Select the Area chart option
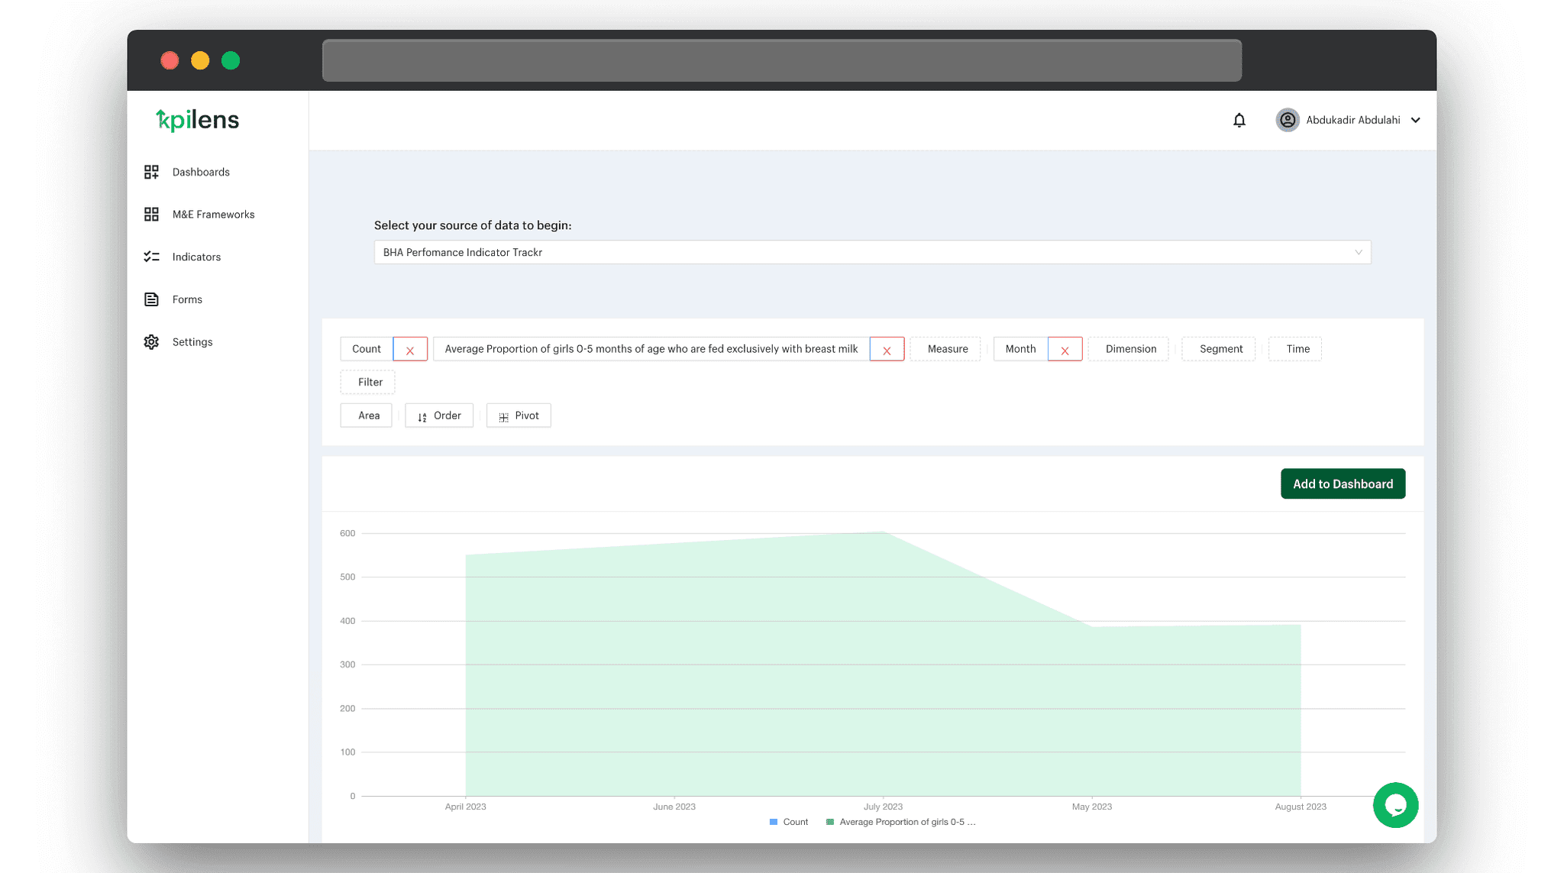 click(368, 415)
